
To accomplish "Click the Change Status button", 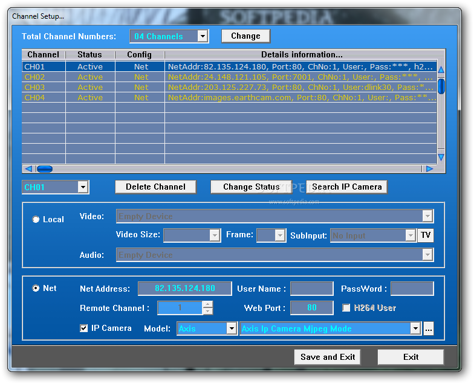I will point(252,187).
